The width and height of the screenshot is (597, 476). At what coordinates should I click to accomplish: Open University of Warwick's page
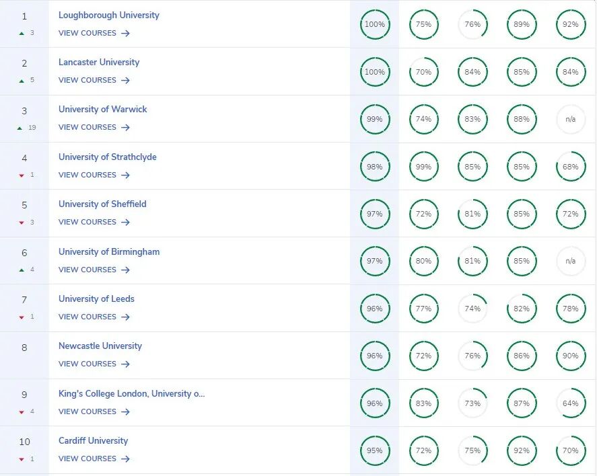tap(102, 110)
